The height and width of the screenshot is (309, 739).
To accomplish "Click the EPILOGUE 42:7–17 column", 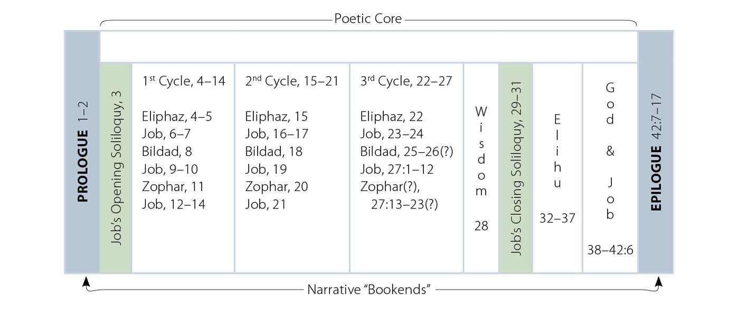I will (656, 152).
